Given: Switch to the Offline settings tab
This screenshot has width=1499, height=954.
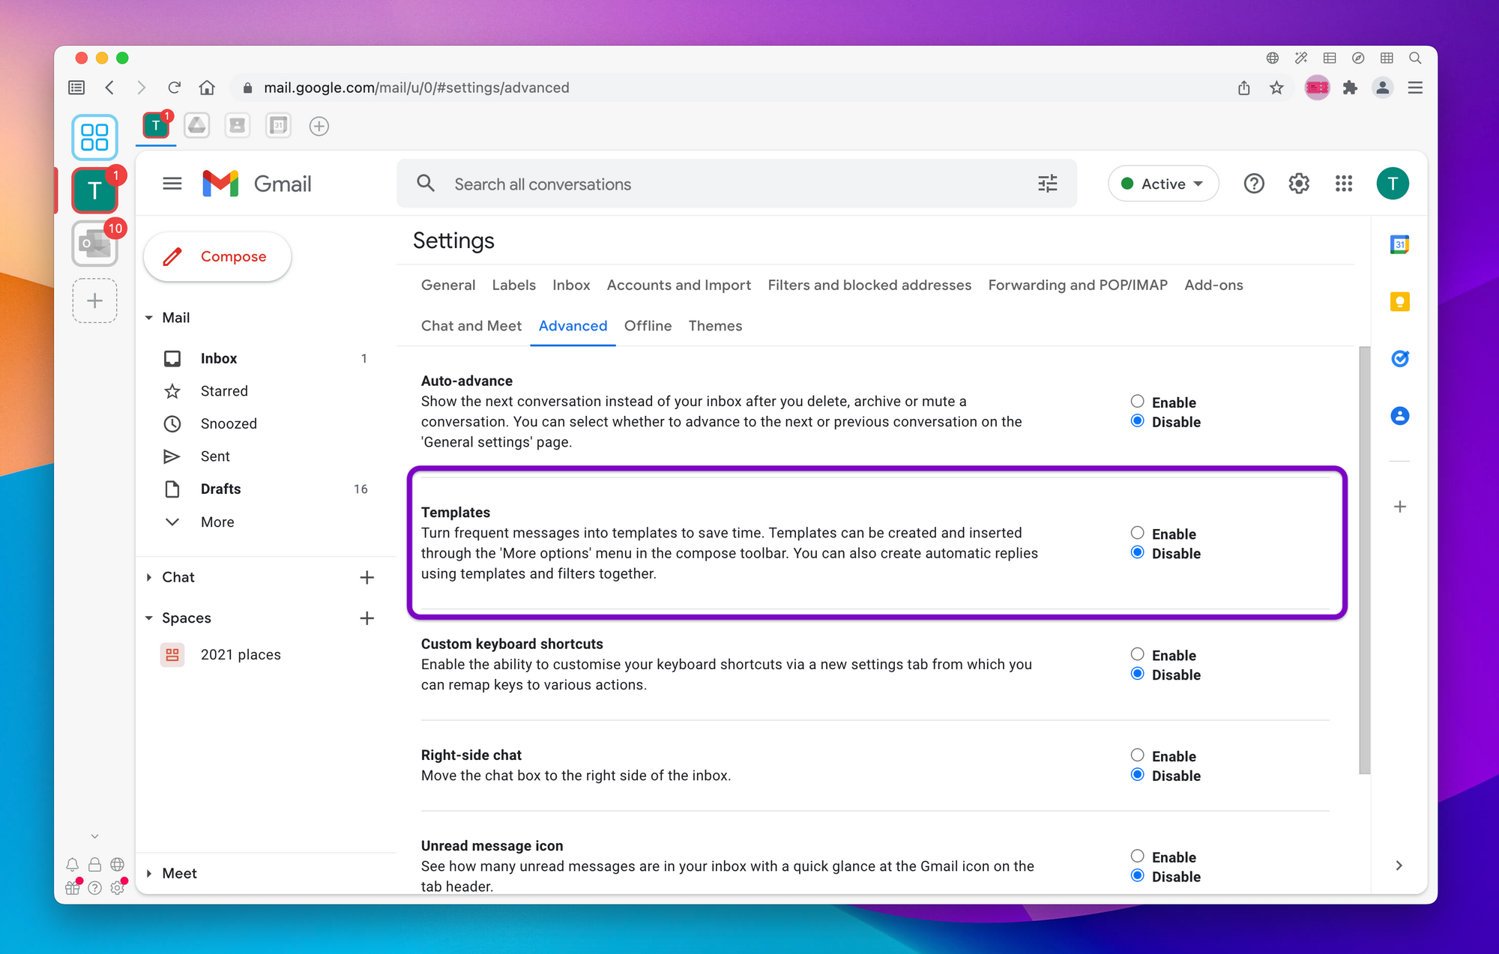Looking at the screenshot, I should 648,326.
